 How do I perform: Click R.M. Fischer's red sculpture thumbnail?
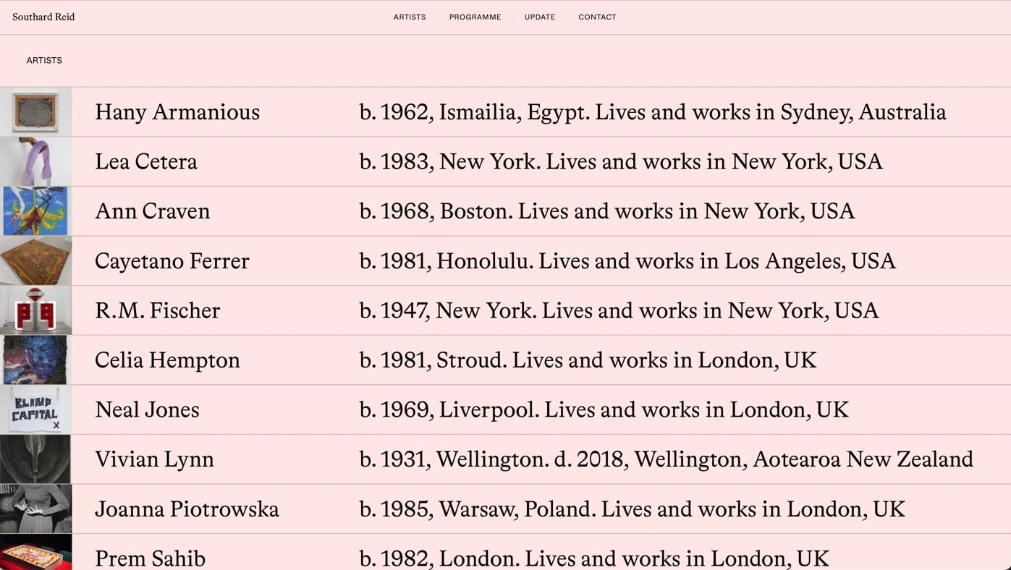(35, 310)
